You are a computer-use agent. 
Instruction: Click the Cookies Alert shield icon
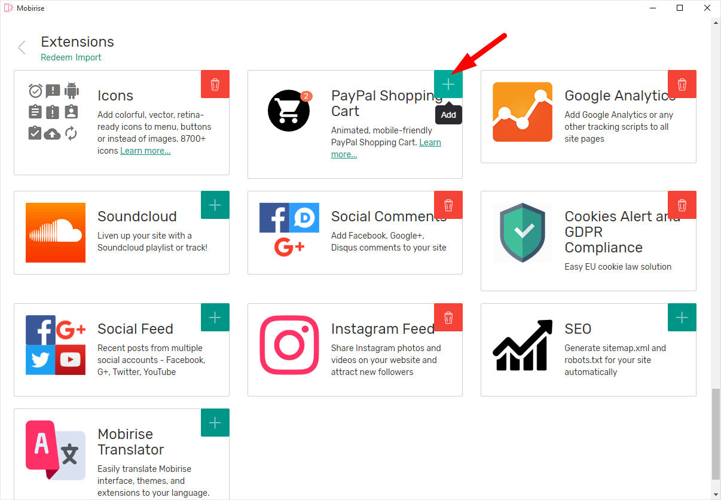523,232
